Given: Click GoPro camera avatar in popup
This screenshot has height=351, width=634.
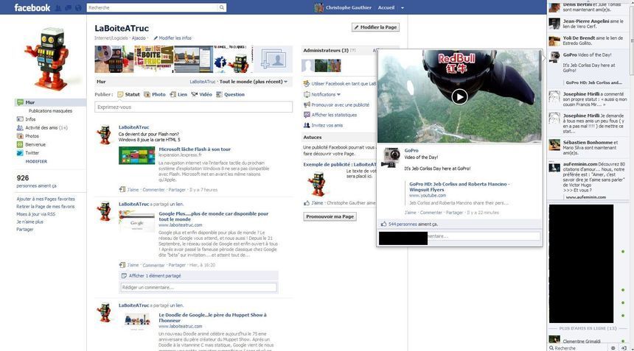Looking at the screenshot, I should 391,157.
